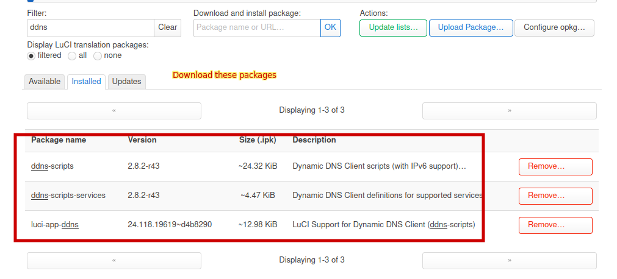The width and height of the screenshot is (617, 279).
Task: Go to the next page using top » button
Action: click(510, 111)
